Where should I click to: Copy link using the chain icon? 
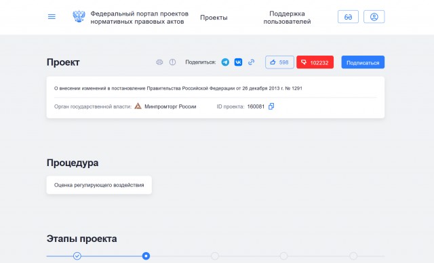(252, 62)
